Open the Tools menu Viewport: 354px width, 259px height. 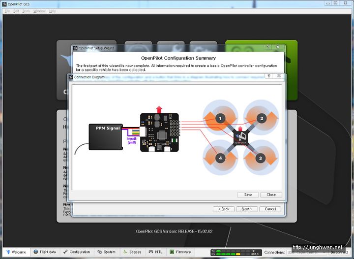(26, 11)
